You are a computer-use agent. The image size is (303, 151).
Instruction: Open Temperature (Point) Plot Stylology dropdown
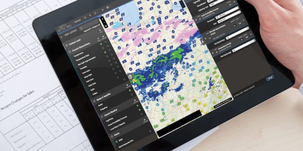click(x=244, y=46)
